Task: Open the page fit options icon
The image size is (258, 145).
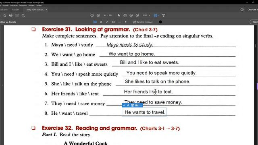Action: [x=156, y=15]
